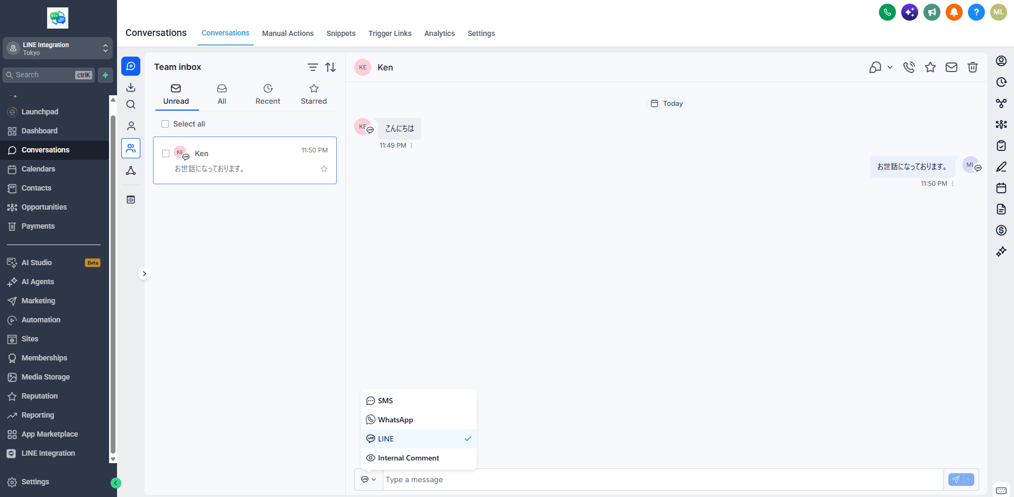Expand the panel with chevron arrow
1014x497 pixels.
[x=145, y=274]
